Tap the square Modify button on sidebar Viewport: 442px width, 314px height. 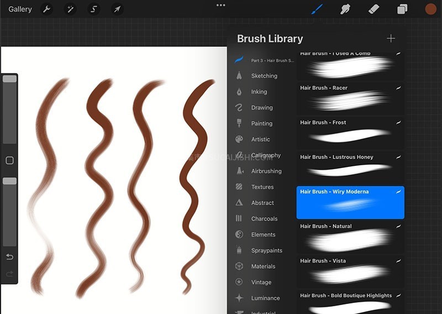(x=9, y=160)
